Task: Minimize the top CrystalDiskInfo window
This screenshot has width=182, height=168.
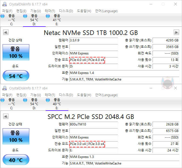Action: coord(151,4)
